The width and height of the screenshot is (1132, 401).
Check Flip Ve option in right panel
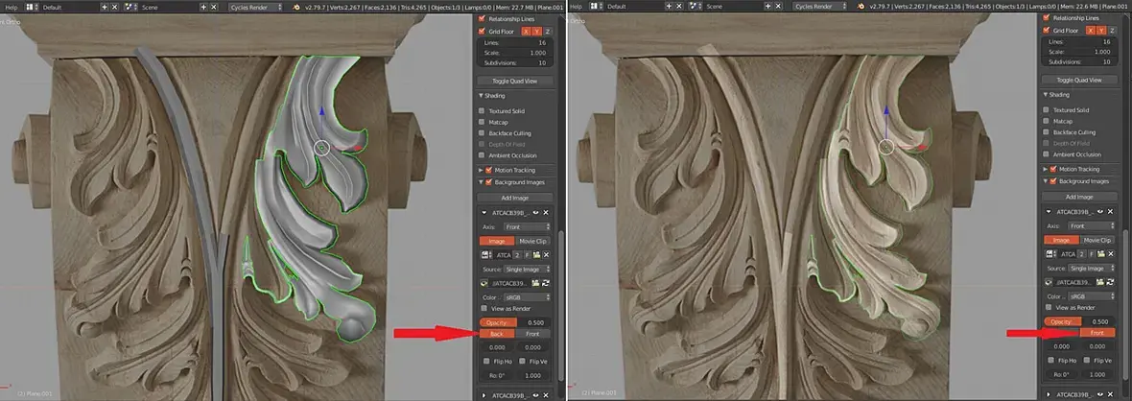click(1086, 360)
